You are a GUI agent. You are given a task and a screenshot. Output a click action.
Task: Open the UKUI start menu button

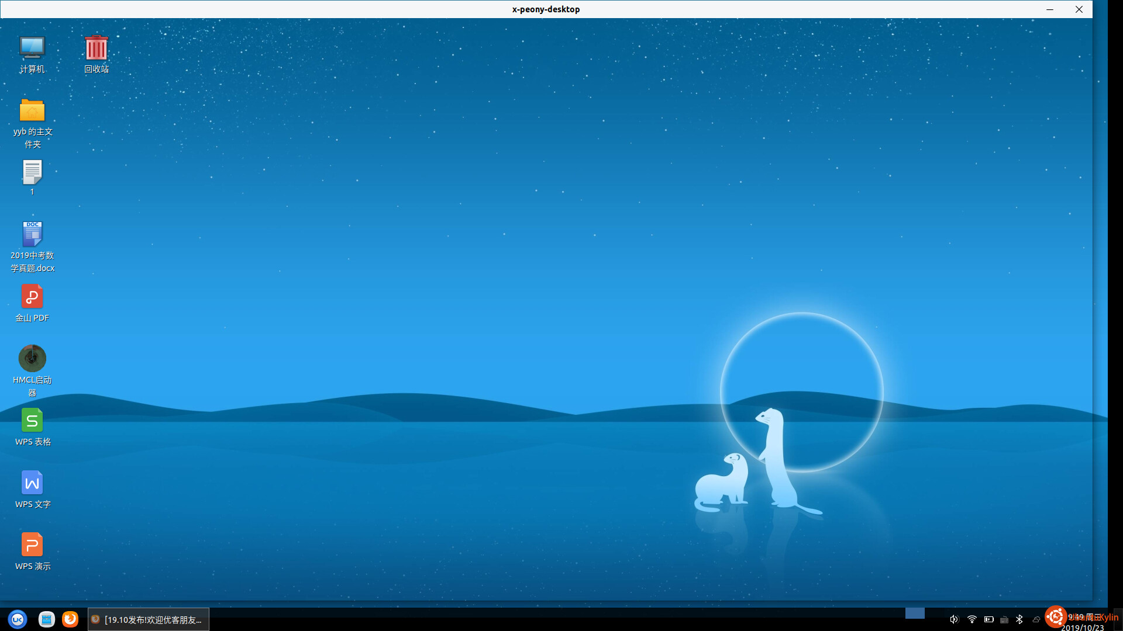18,619
